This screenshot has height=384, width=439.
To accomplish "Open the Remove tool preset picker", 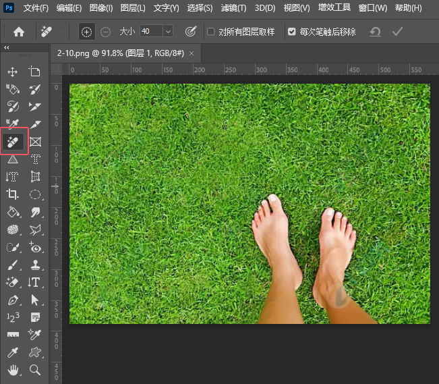I will point(61,32).
